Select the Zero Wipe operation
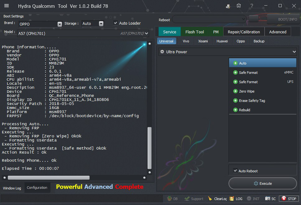 pyautogui.click(x=263, y=91)
